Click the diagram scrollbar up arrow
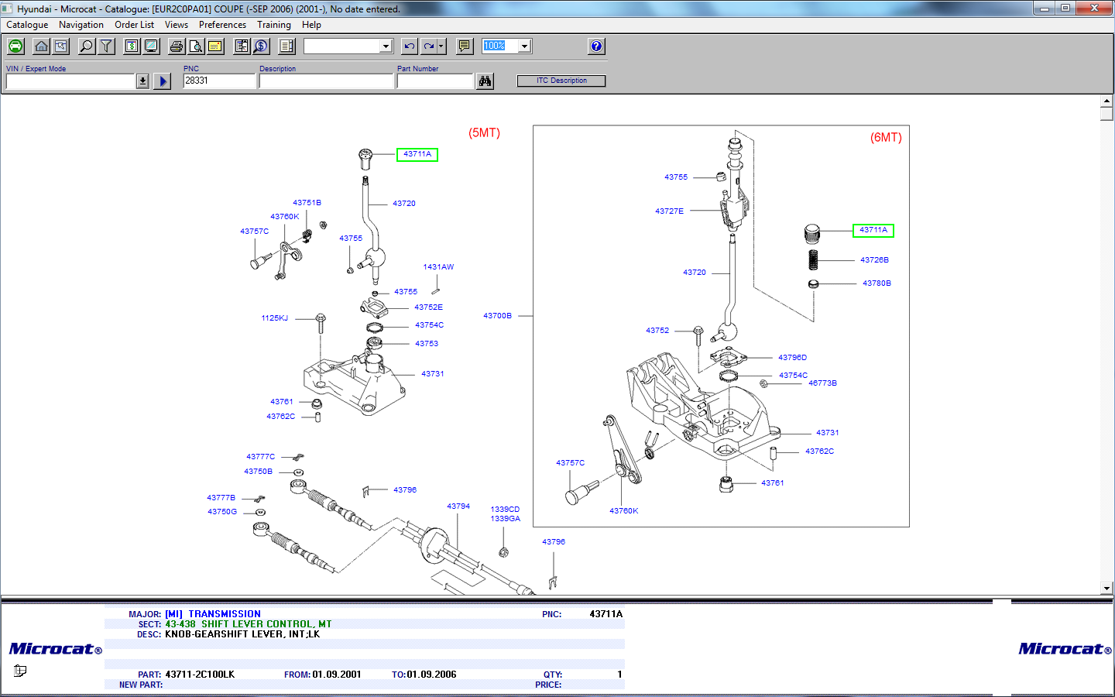 pos(1106,101)
